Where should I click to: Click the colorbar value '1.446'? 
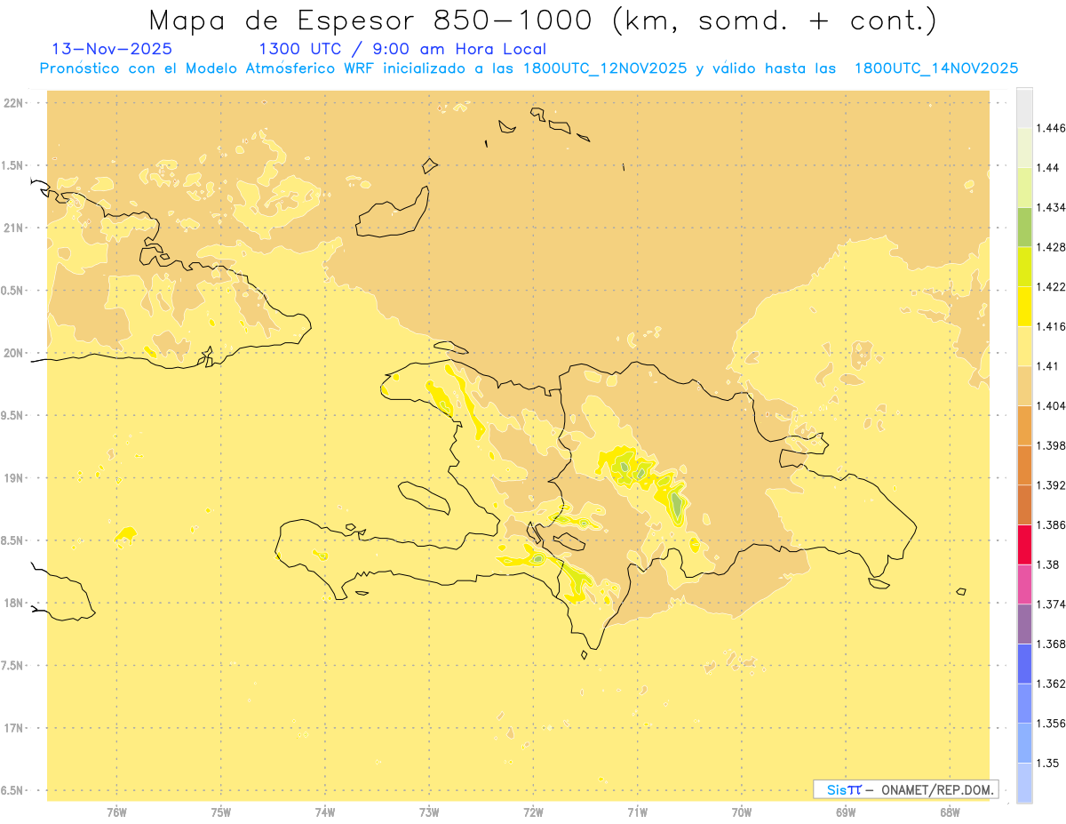coord(1051,128)
